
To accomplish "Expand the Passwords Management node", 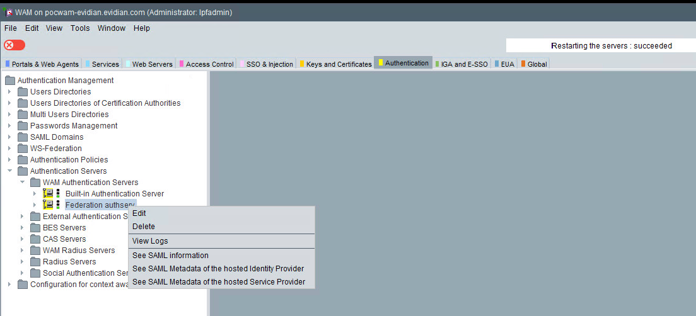I will coord(9,126).
